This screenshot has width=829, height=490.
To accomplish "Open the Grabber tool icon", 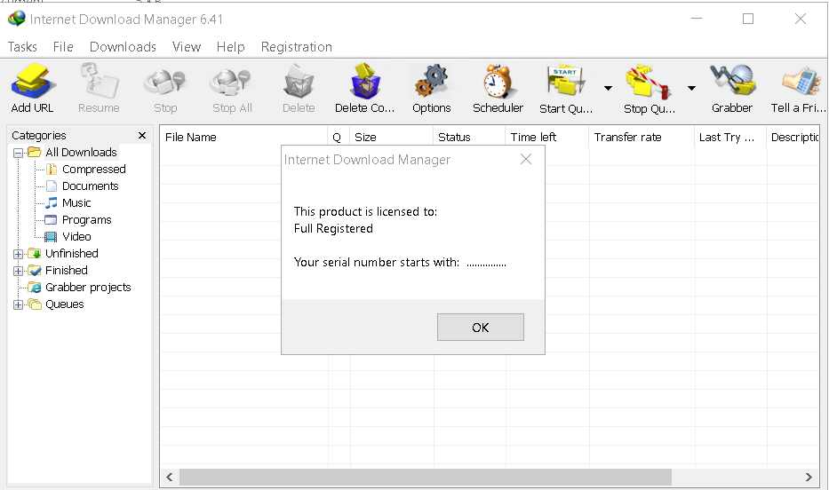I will tap(733, 81).
